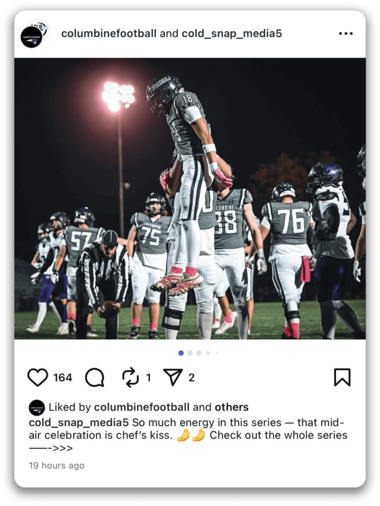View the share count of 2

pos(191,378)
